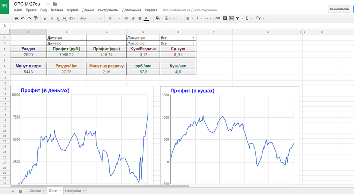Switch to Сессии sheet tab
The height and width of the screenshot is (194, 354).
click(x=35, y=191)
